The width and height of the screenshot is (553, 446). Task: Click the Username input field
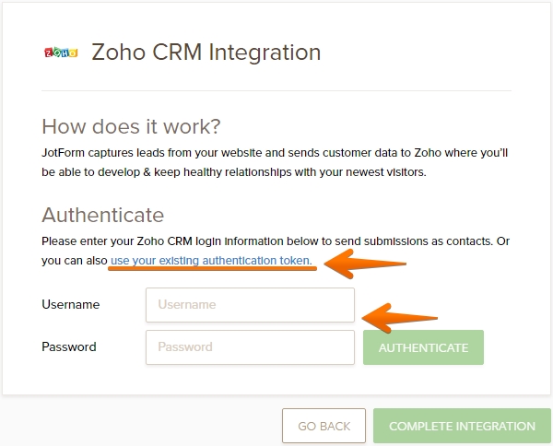tap(250, 304)
